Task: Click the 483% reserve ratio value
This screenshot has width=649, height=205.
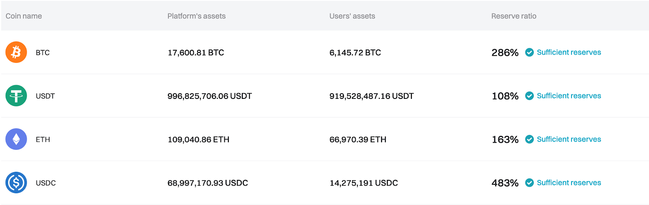Action: [505, 183]
